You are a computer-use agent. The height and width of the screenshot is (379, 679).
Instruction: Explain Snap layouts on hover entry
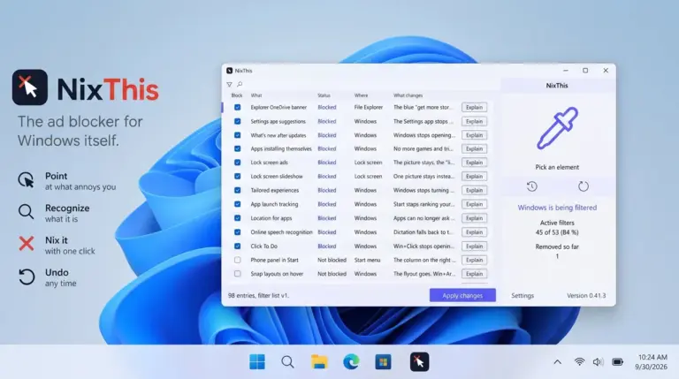tap(474, 274)
